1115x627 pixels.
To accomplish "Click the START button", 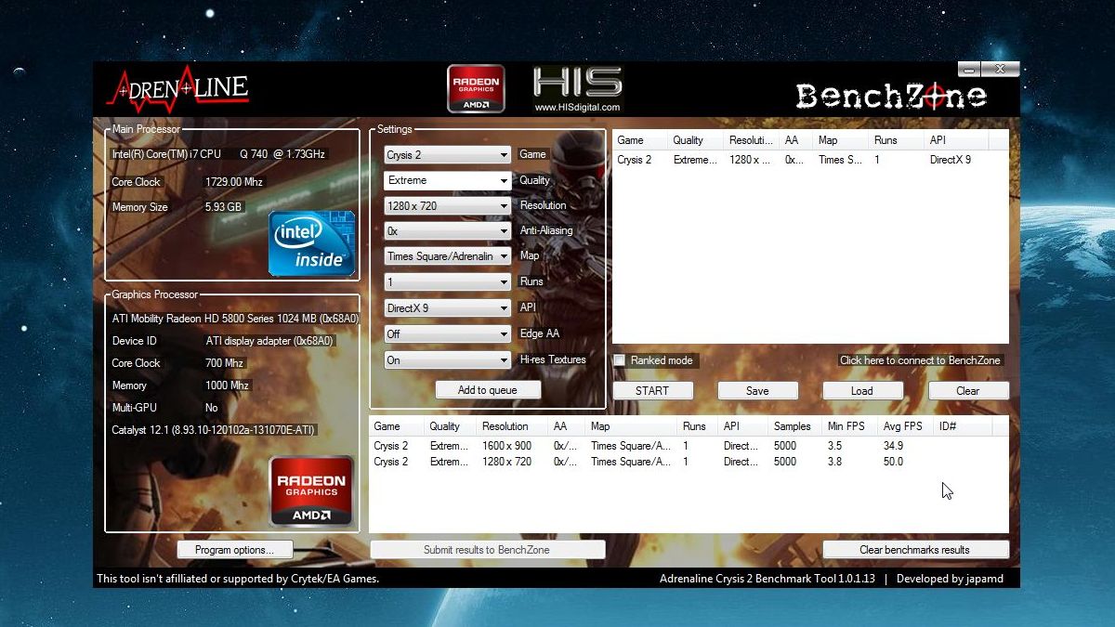I will tap(652, 391).
